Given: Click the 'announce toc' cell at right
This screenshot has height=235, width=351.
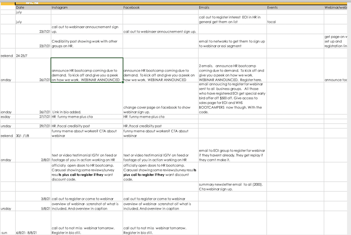Looking at the screenshot, I should [x=335, y=80].
